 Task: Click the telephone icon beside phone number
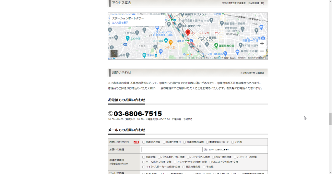110,114
